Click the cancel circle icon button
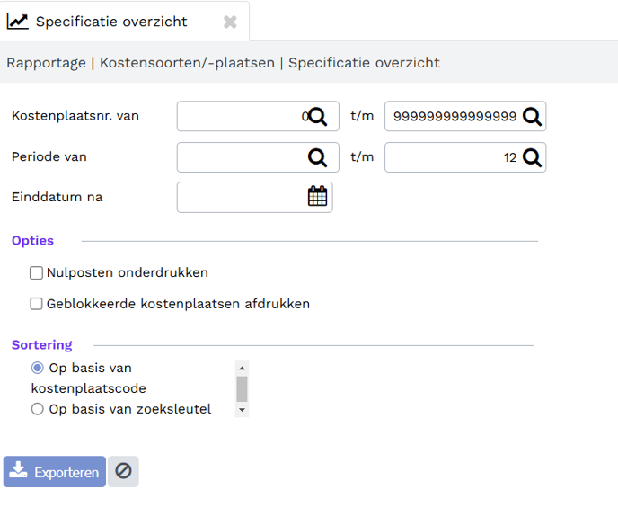The width and height of the screenshot is (618, 516). click(x=123, y=471)
